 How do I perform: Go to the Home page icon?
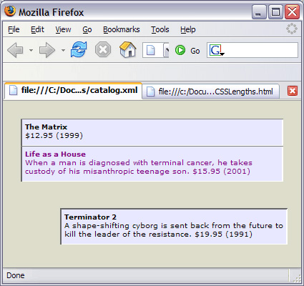128,49
